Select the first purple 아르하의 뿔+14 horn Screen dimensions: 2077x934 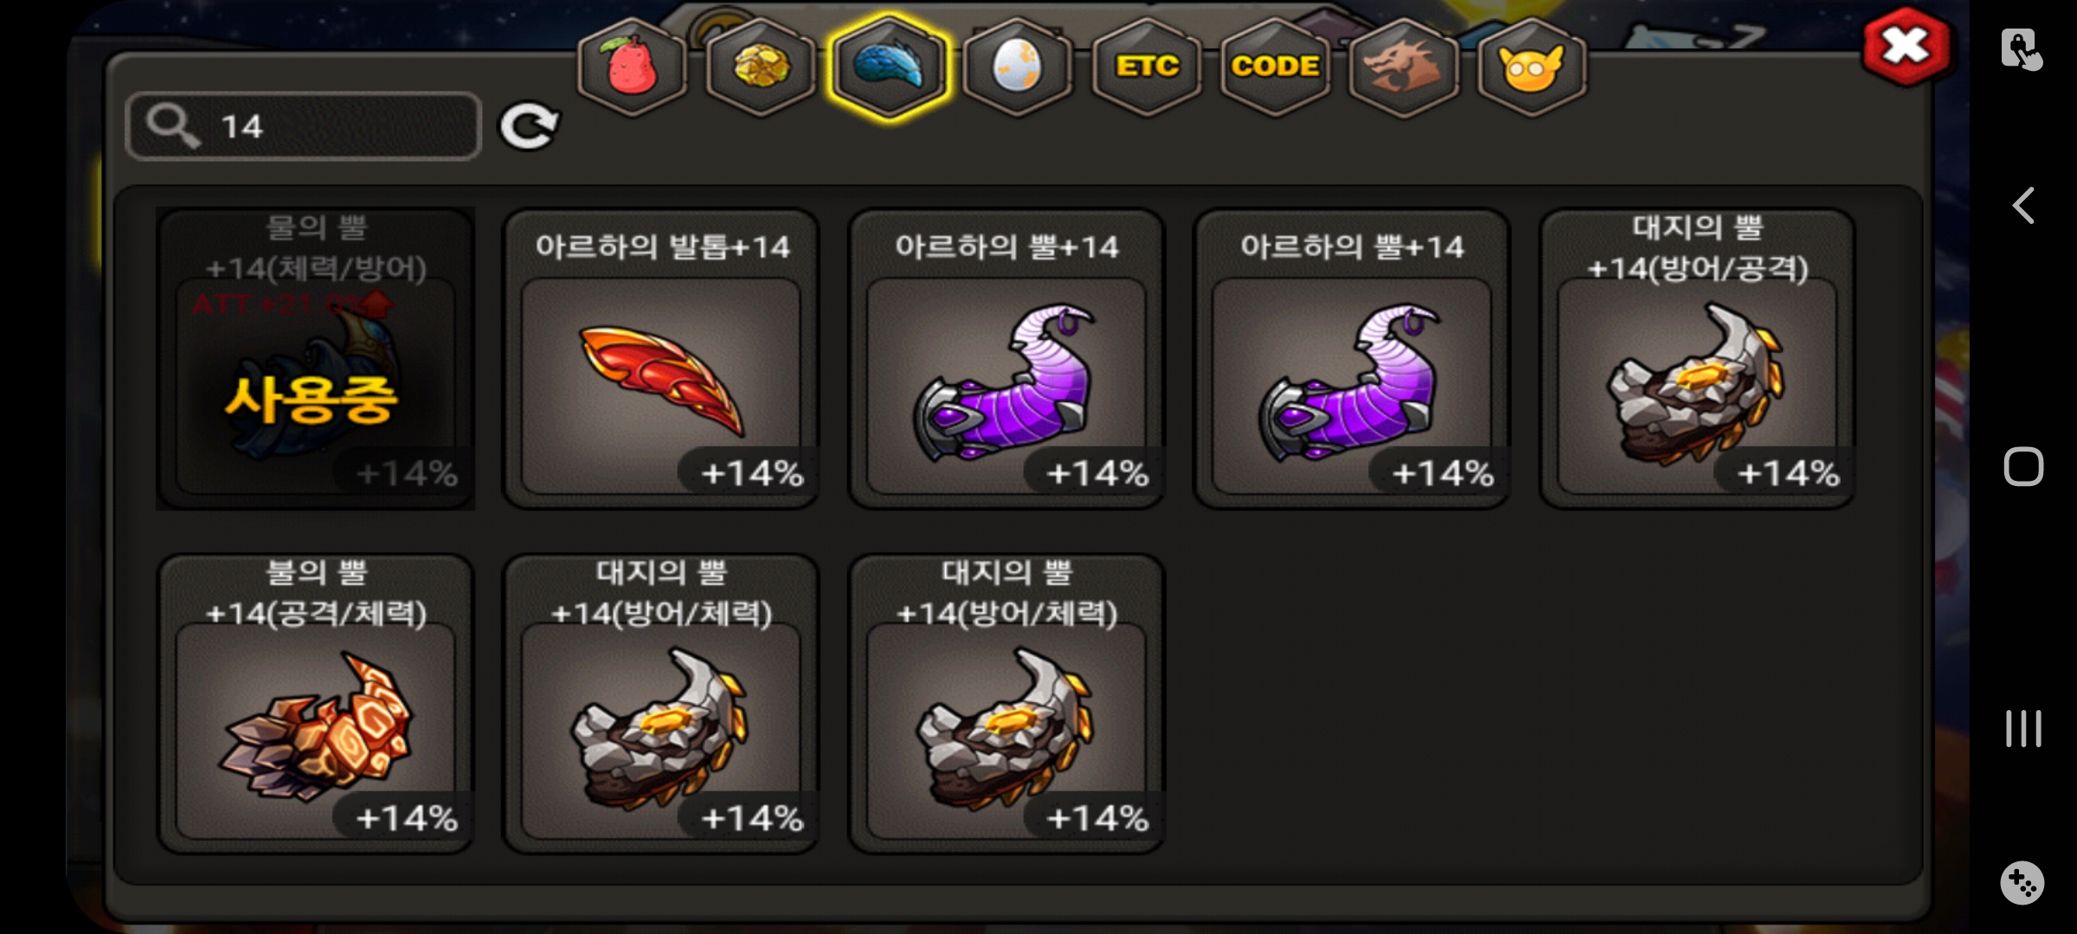coord(1006,359)
